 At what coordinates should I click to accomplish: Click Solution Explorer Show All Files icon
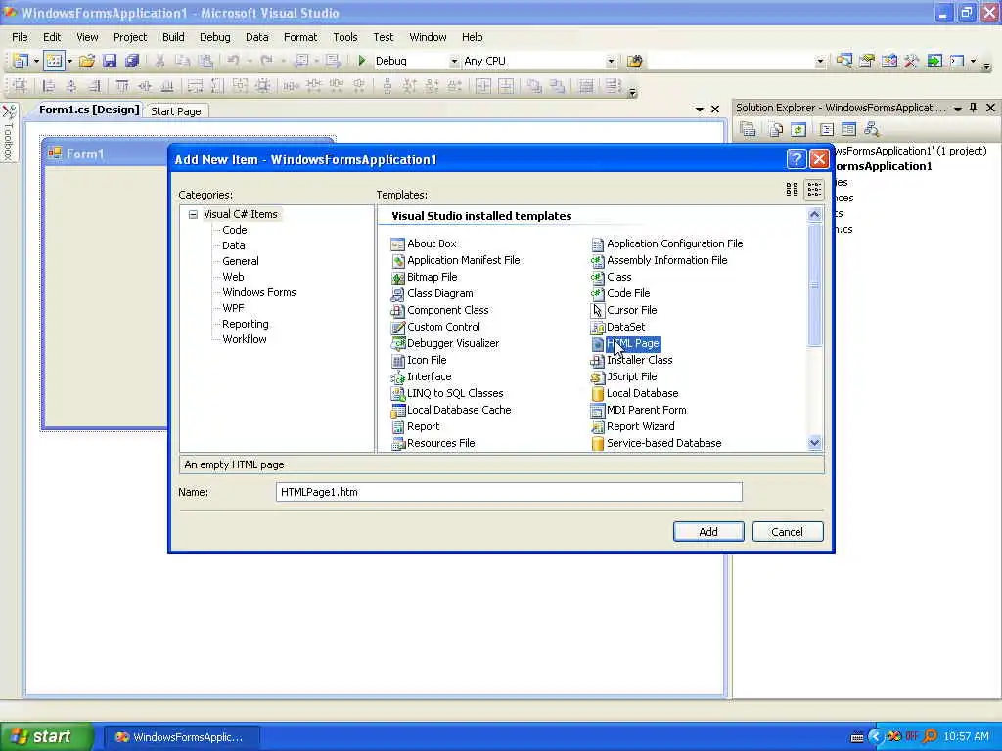coord(776,130)
